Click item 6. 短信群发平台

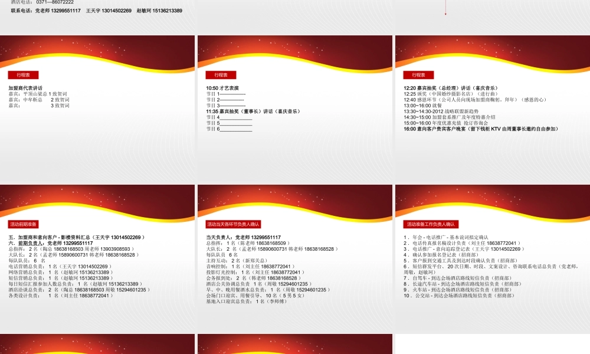coord(491,269)
